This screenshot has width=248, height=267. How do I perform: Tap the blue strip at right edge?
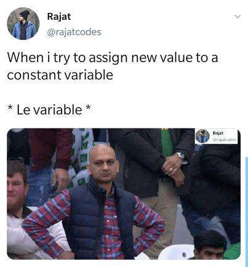(x=247, y=211)
